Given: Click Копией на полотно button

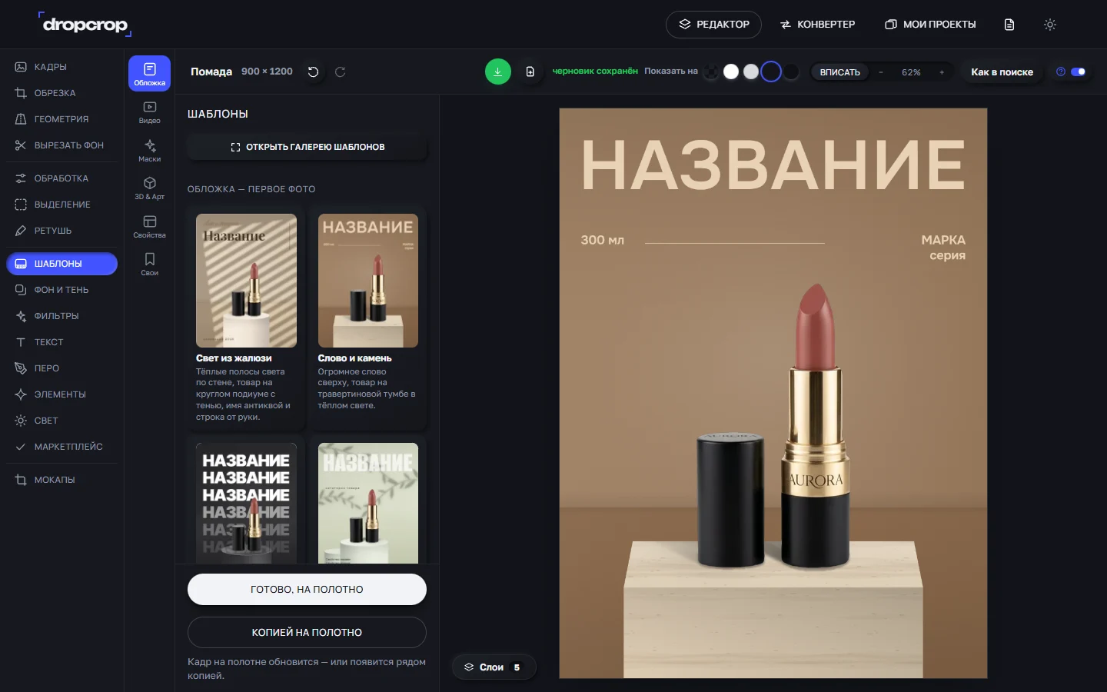Looking at the screenshot, I should (x=307, y=633).
